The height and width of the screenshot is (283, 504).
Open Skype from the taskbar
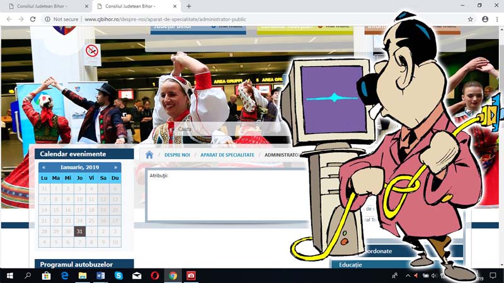pyautogui.click(x=118, y=275)
